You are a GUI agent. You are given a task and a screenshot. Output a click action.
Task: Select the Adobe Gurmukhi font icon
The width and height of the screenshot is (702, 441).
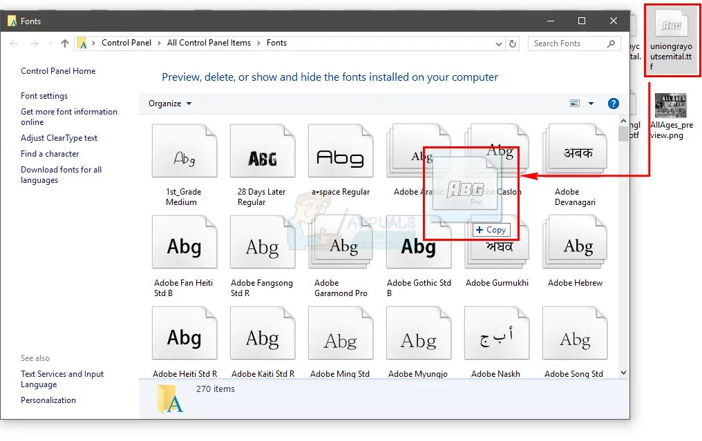[x=497, y=253]
